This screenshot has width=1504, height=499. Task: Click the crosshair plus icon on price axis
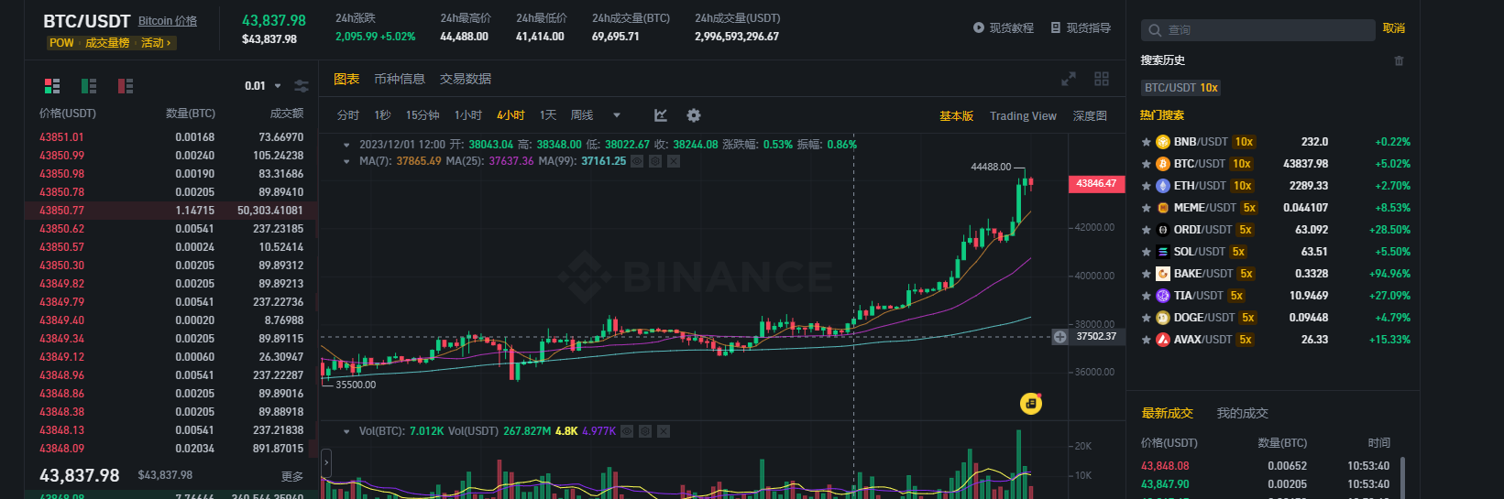(x=1059, y=337)
